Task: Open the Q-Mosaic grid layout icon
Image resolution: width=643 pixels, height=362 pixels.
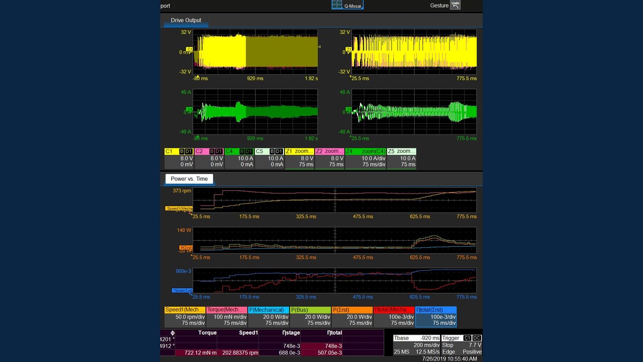Action: tap(347, 5)
